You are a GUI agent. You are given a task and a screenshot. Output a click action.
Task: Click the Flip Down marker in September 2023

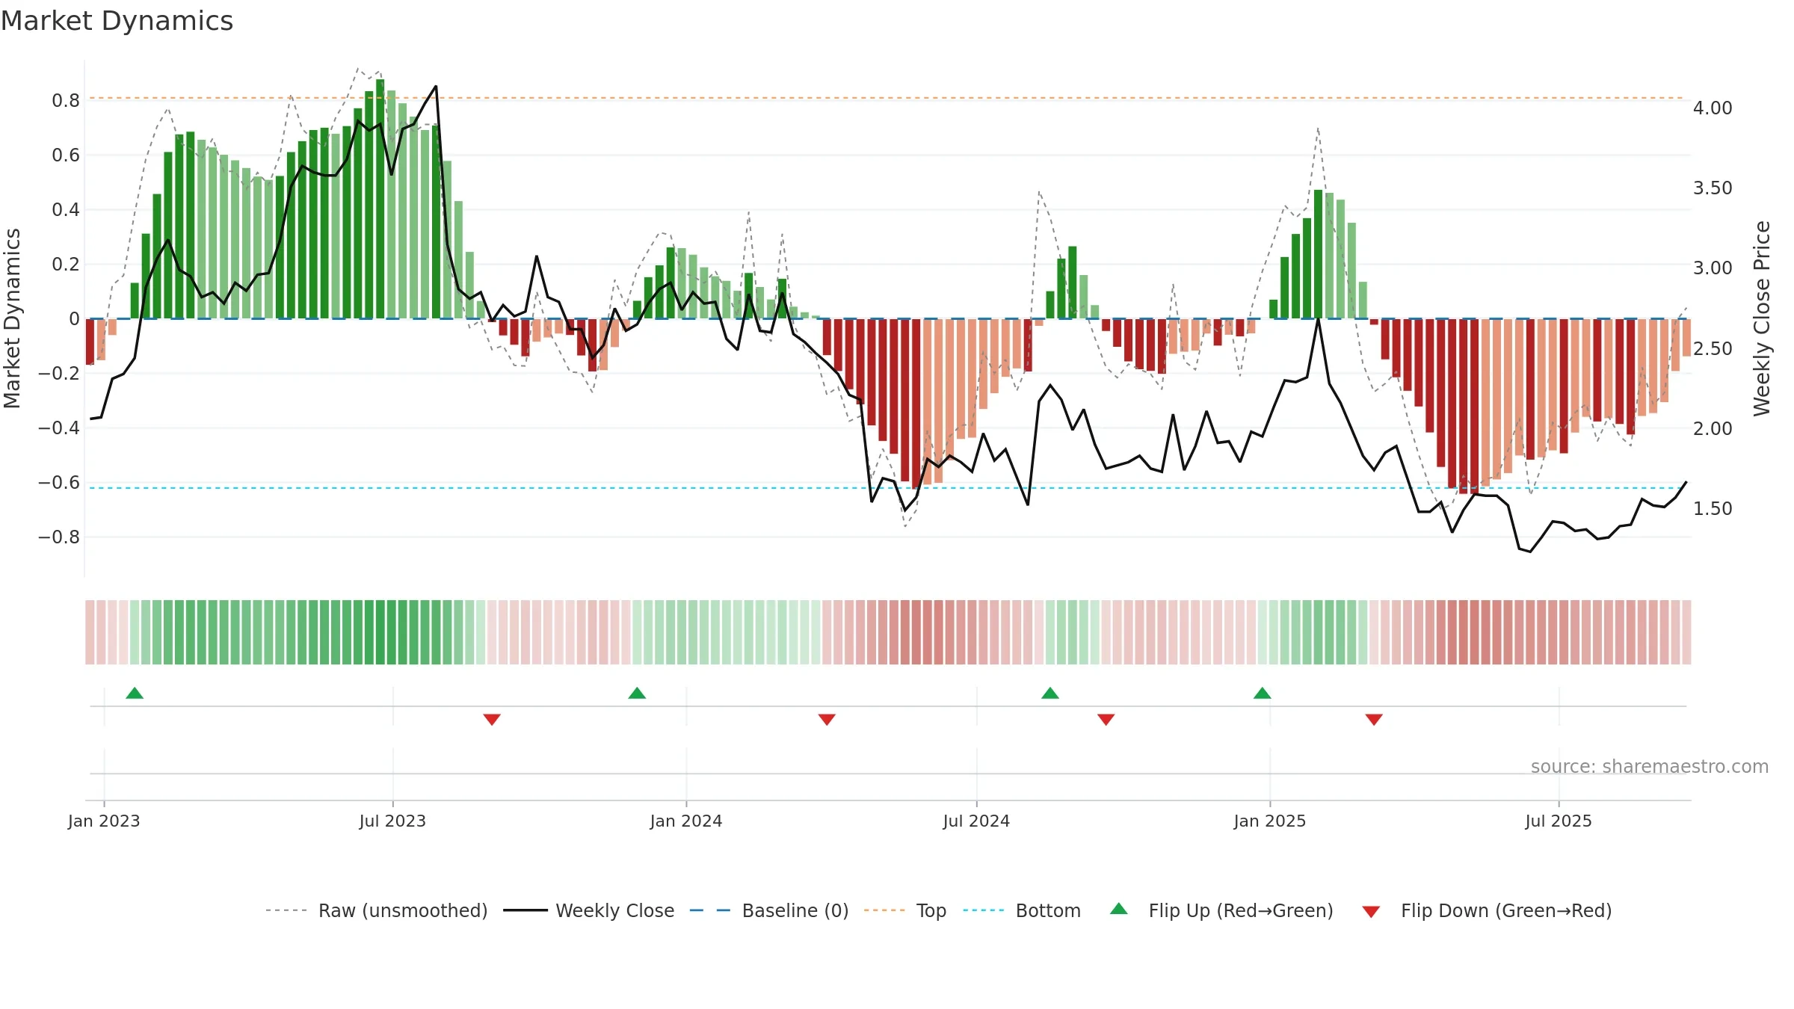pos(492,719)
